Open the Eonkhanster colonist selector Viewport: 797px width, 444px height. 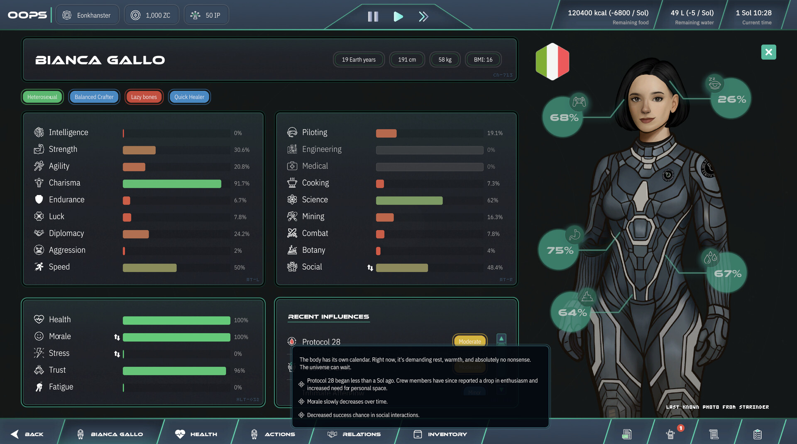pyautogui.click(x=87, y=15)
